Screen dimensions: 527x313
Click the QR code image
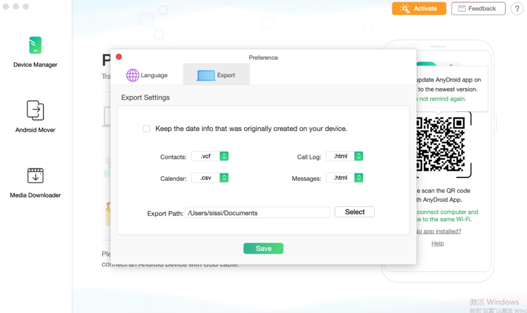[x=440, y=144]
